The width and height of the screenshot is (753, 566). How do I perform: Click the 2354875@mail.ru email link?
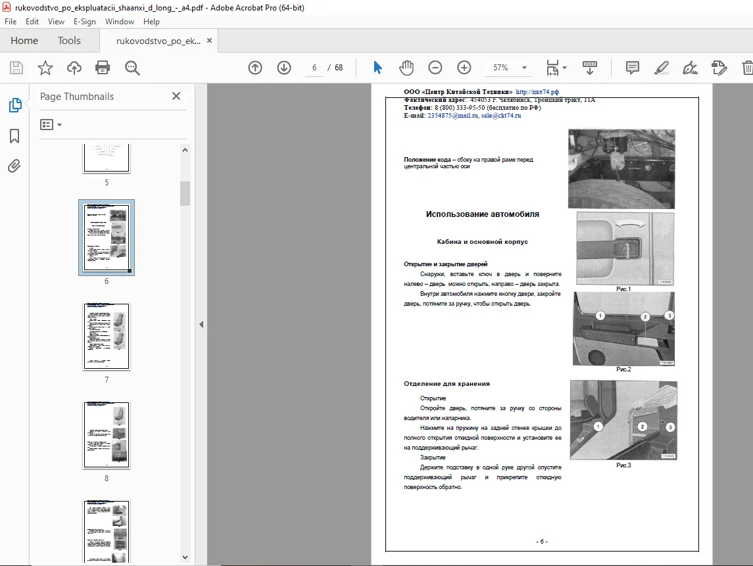click(453, 116)
